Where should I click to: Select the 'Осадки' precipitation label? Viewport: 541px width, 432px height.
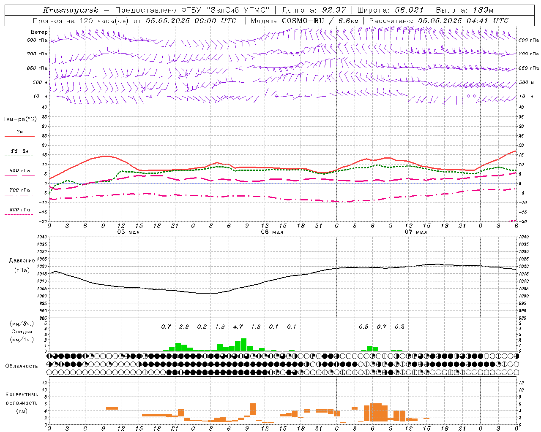22,332
